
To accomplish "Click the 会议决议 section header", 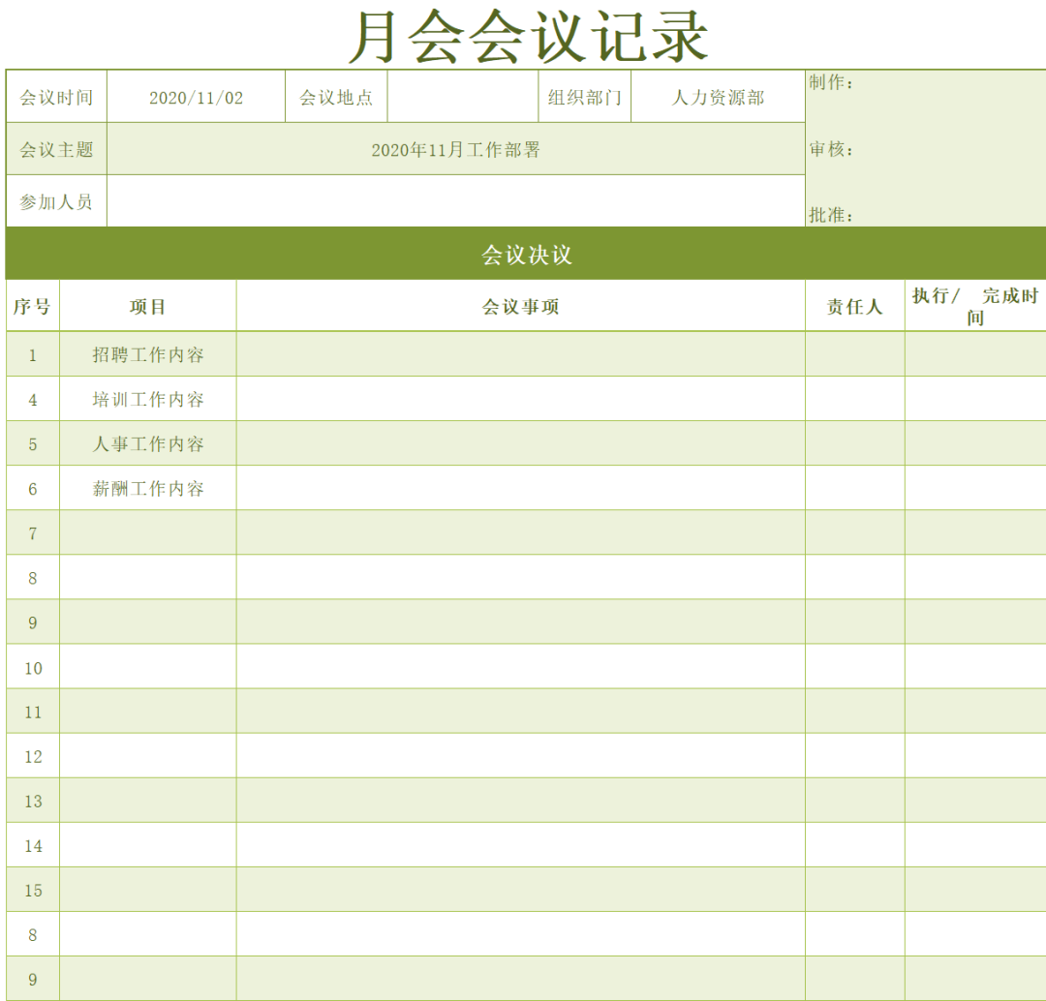I will click(x=526, y=254).
